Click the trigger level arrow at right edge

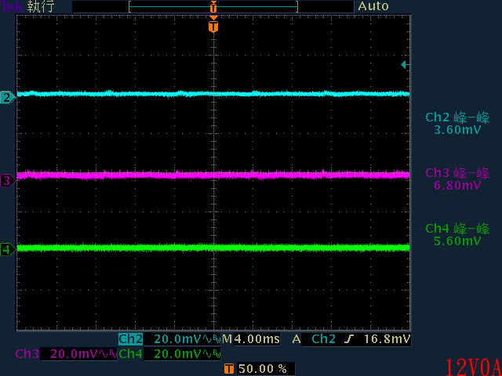point(406,65)
